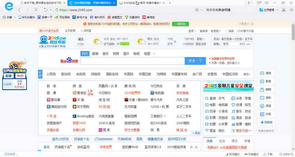Image resolution: width=295 pixels, height=157 pixels.
Task: Open the 工商银行 dropdown arrow
Action: click(164, 116)
